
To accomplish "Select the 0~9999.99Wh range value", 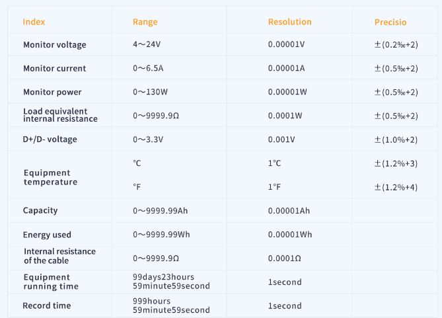I will (x=160, y=235).
